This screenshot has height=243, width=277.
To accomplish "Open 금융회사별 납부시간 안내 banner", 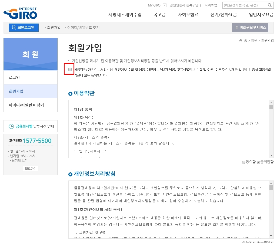I will 31,126.
